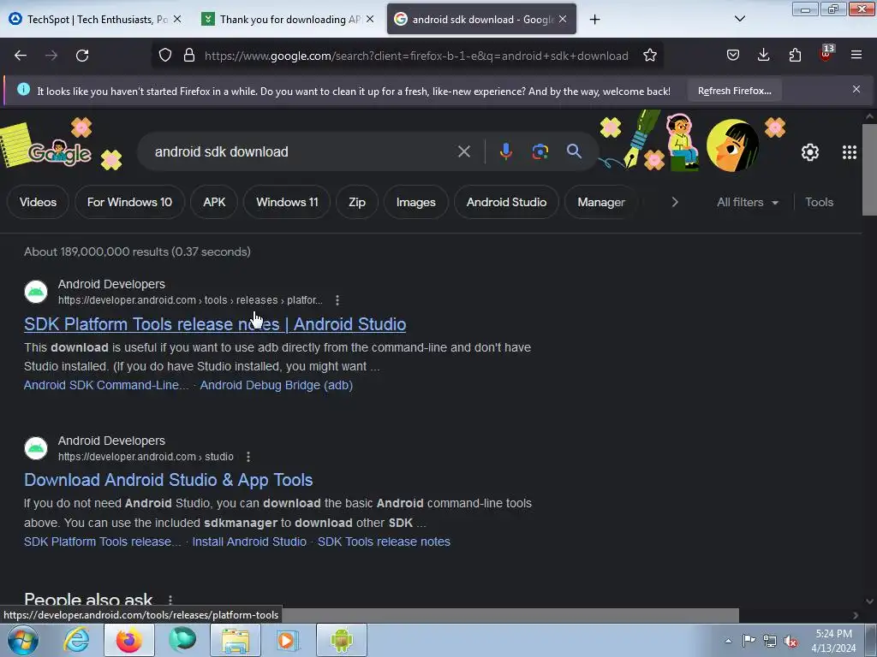Screen dimensions: 877x657
Task: Open Firefox hamburger application menu
Action: tap(856, 55)
